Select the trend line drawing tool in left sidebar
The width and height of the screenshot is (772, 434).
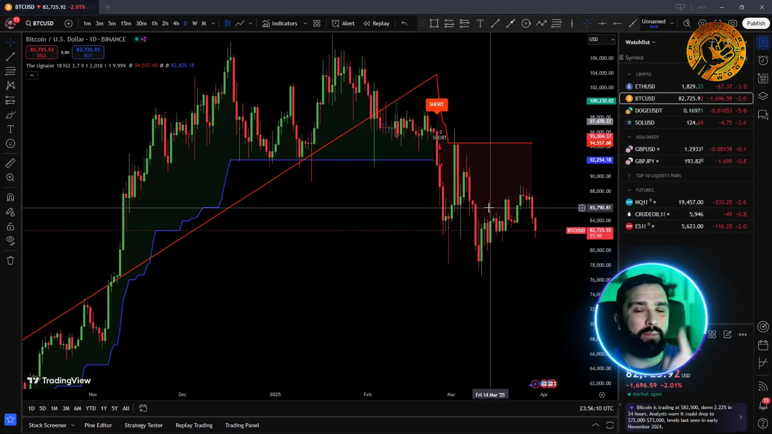coord(10,57)
